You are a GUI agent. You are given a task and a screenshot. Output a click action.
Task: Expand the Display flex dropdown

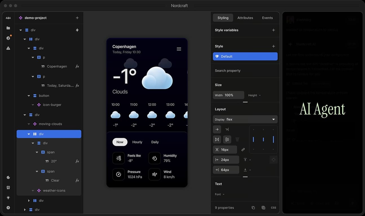point(245,119)
